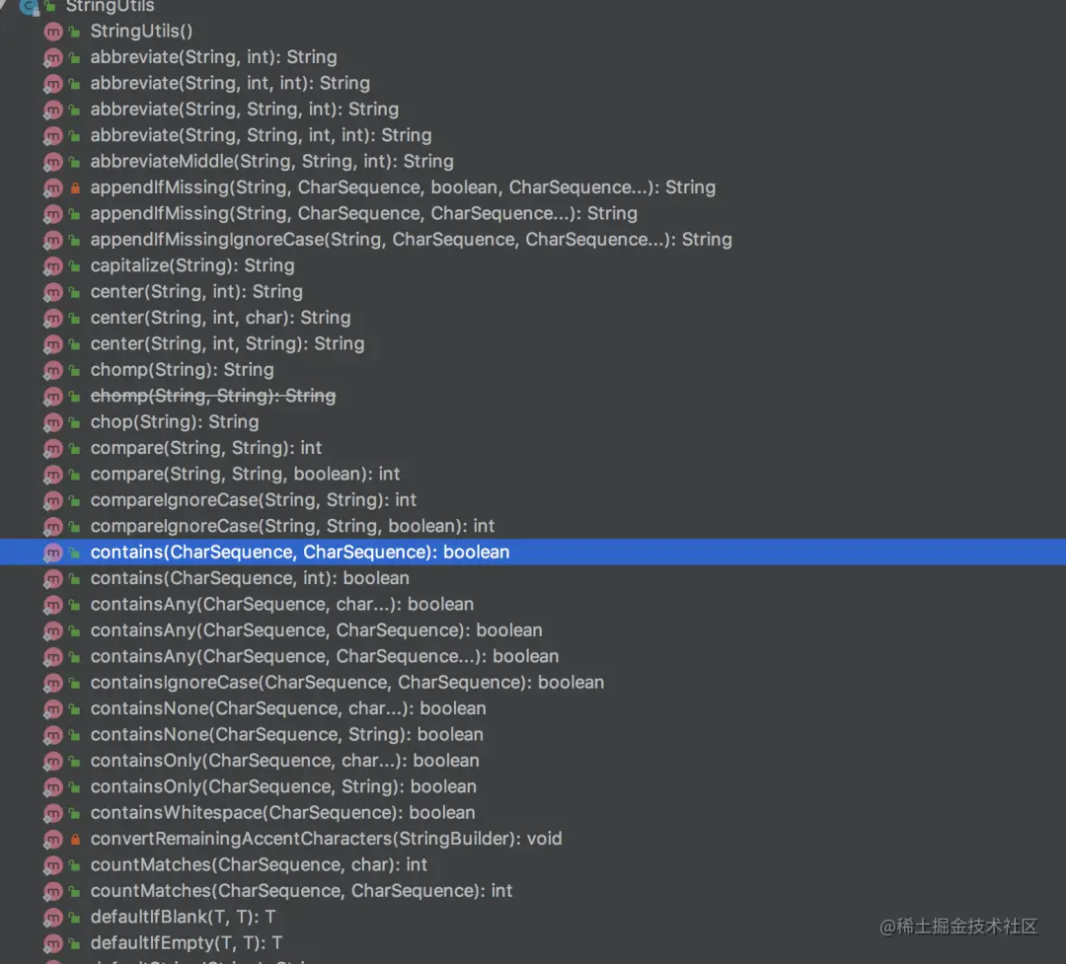Select compare(String, String, boolean): int
This screenshot has width=1066, height=964.
click(245, 474)
